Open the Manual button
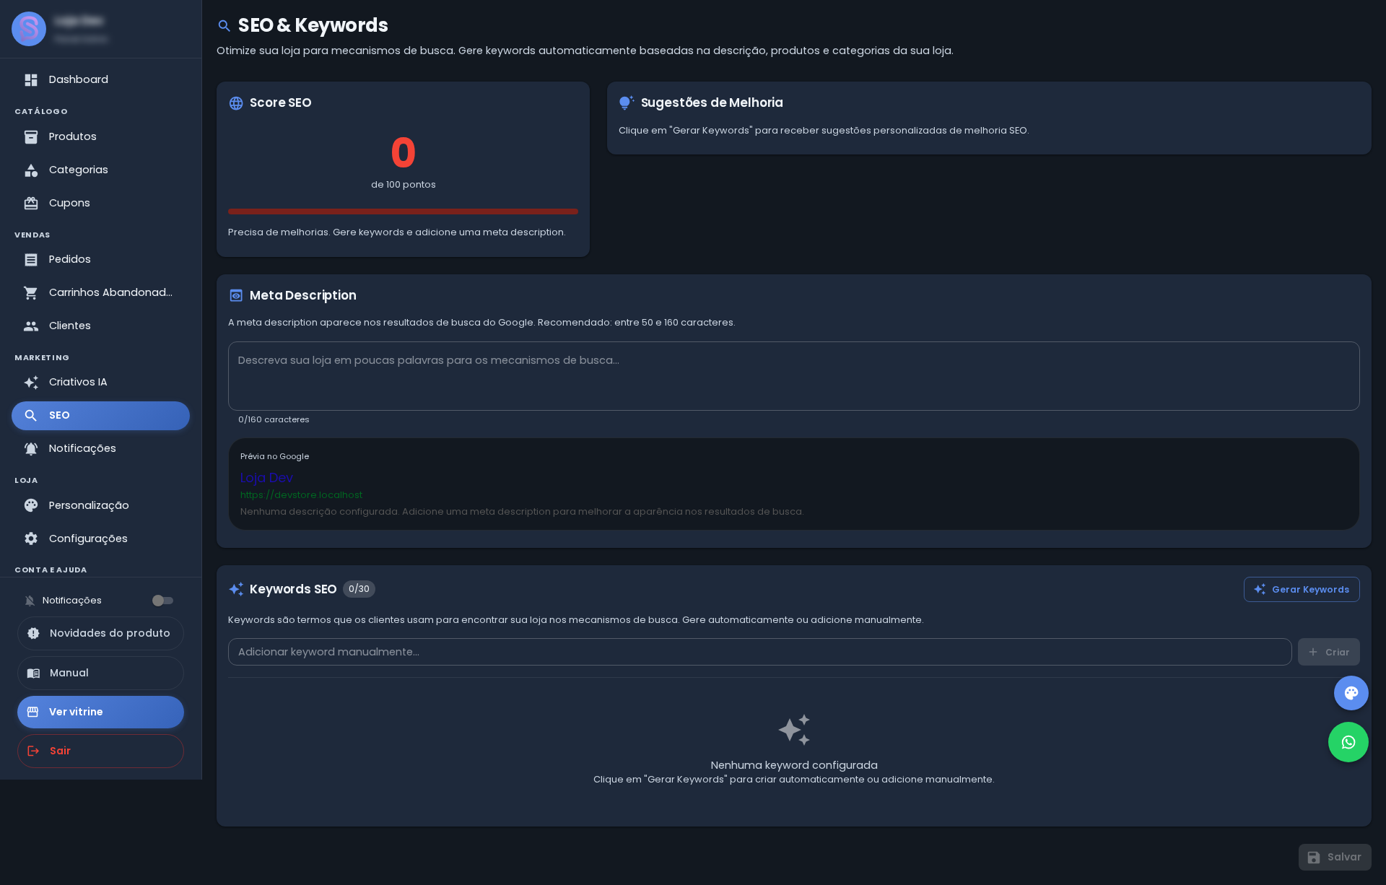 pos(100,673)
